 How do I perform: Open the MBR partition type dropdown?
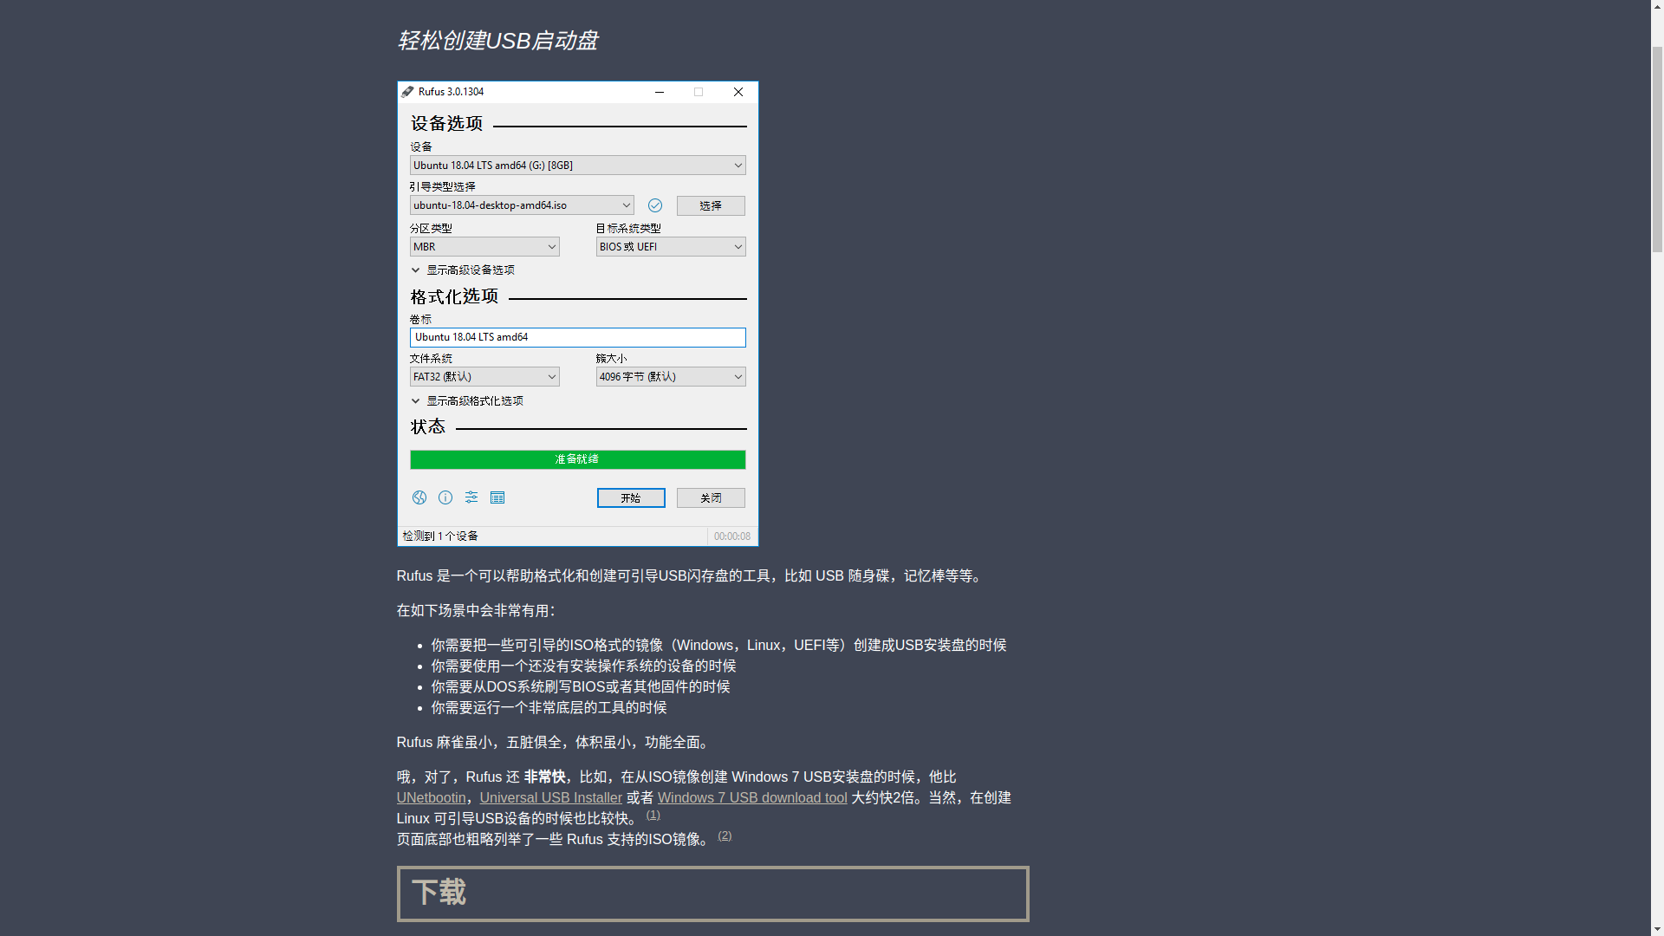point(484,247)
